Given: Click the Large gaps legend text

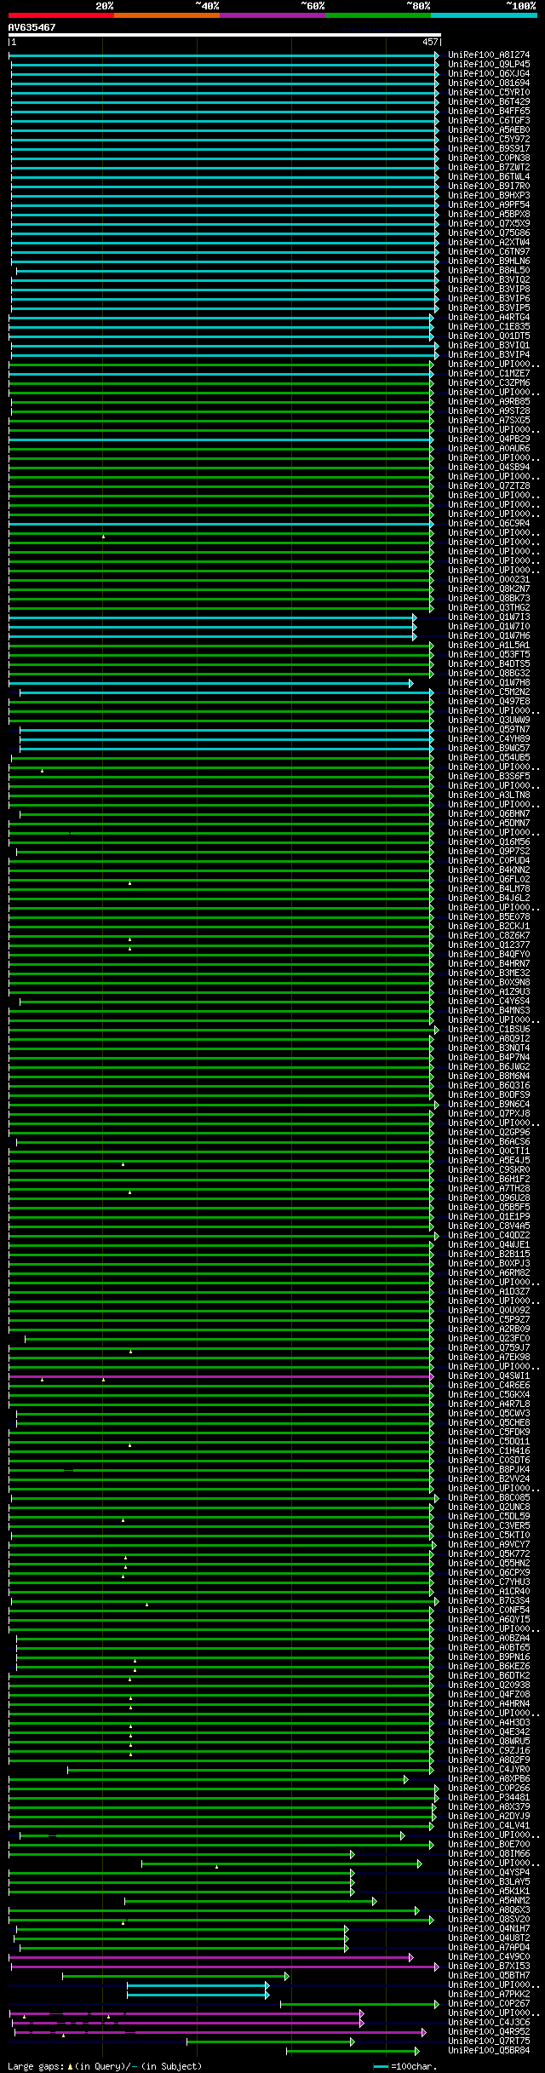Looking at the screenshot, I should [105, 2066].
